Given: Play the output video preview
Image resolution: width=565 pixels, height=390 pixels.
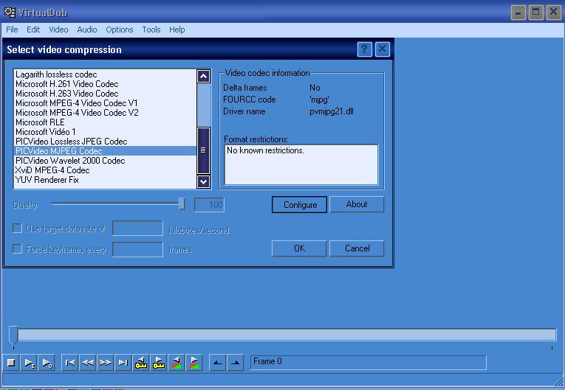Looking at the screenshot, I should coord(47,363).
